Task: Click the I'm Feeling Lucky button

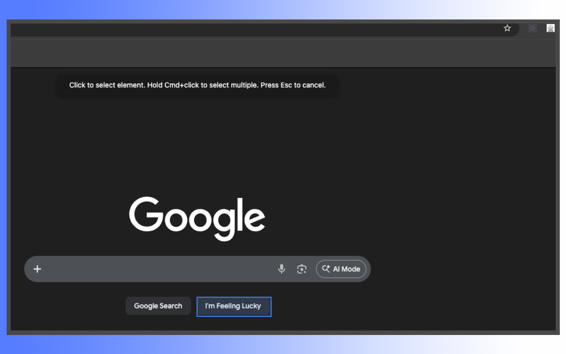Action: 234,306
